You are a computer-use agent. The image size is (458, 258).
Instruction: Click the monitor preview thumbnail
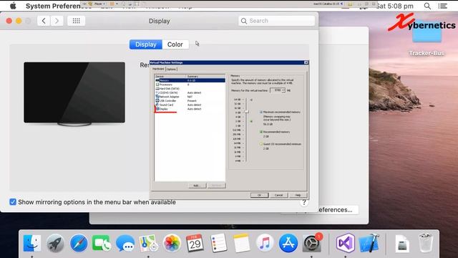click(74, 94)
